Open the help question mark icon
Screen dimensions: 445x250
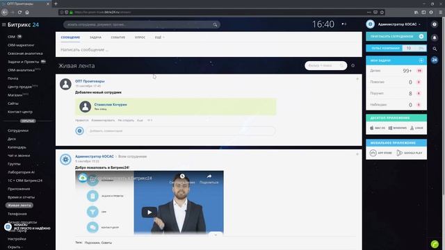point(434,24)
